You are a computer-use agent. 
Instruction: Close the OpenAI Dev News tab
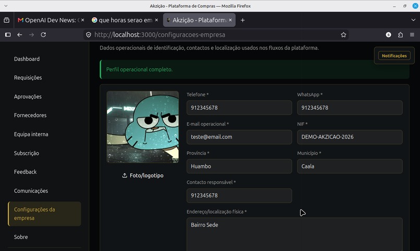(x=83, y=20)
